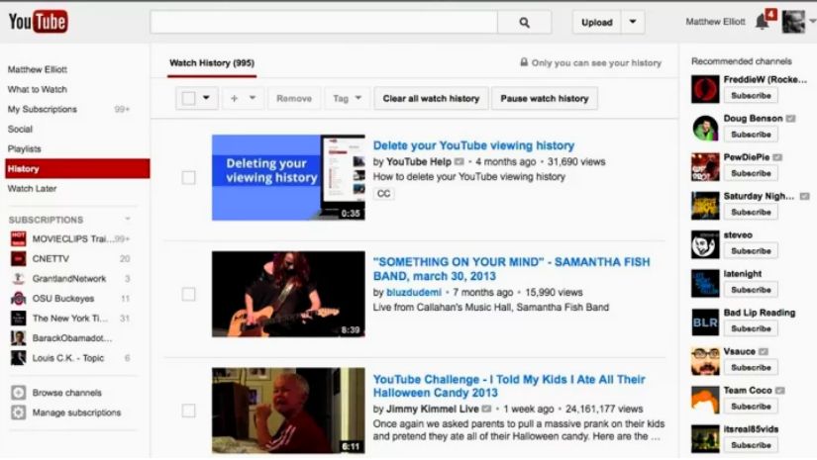Click the search magnifier button
Screen dimensions: 817x460
click(x=525, y=22)
